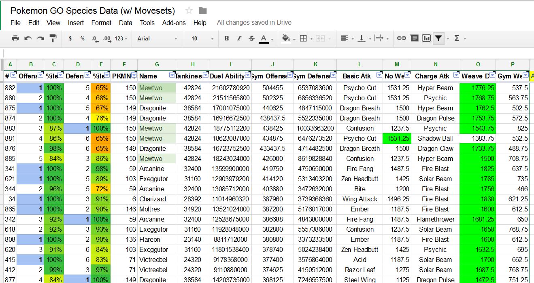Open the Add-ons menu

[174, 23]
